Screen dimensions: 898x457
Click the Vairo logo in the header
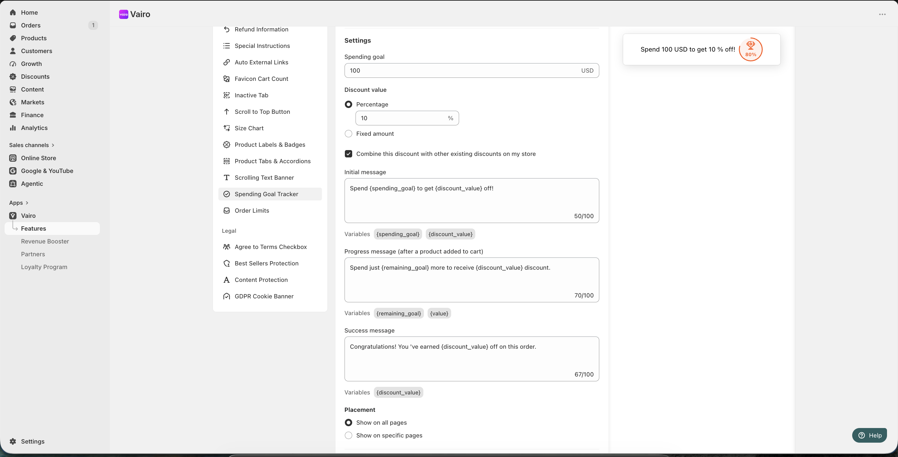coord(124,14)
